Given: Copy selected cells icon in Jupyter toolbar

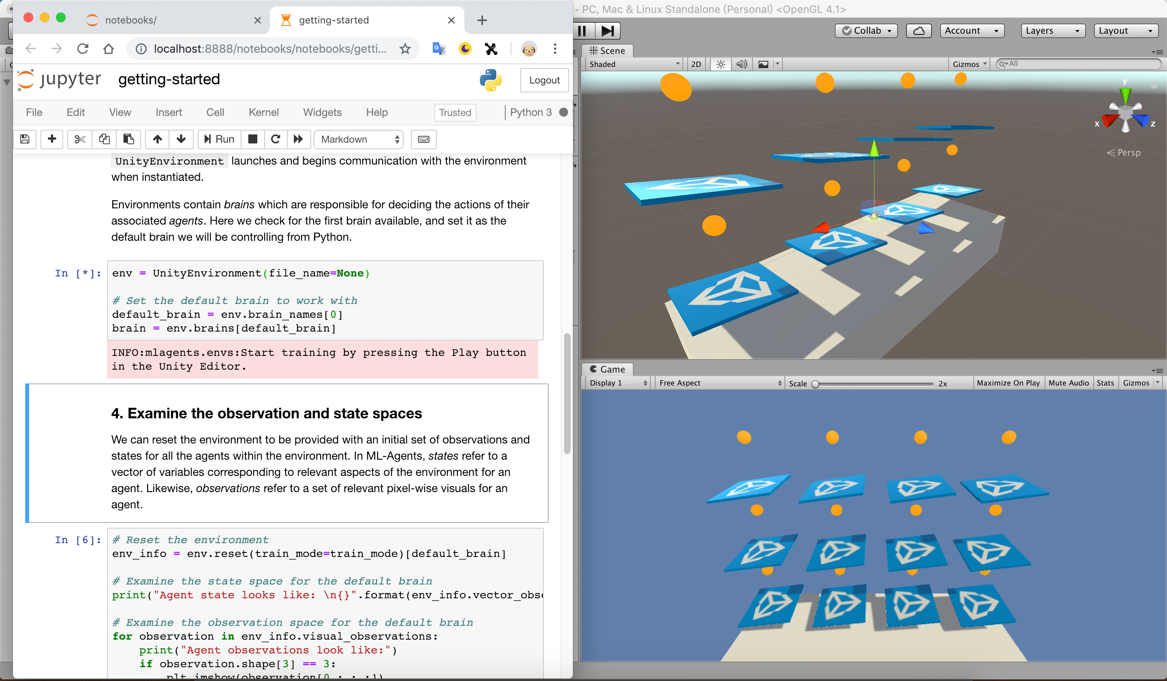Looking at the screenshot, I should [x=104, y=139].
